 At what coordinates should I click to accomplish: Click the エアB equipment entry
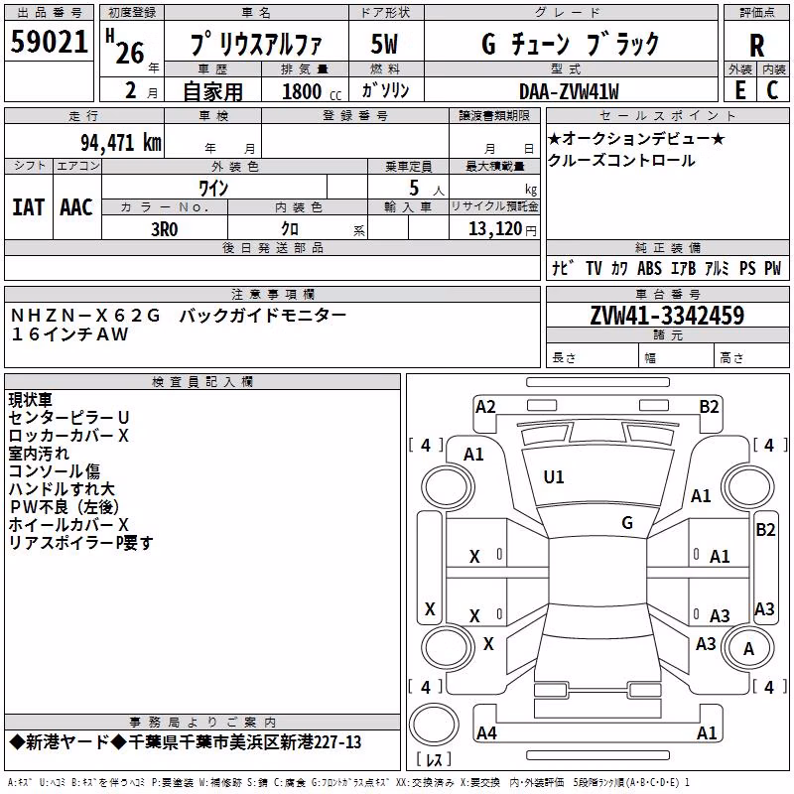point(683,268)
